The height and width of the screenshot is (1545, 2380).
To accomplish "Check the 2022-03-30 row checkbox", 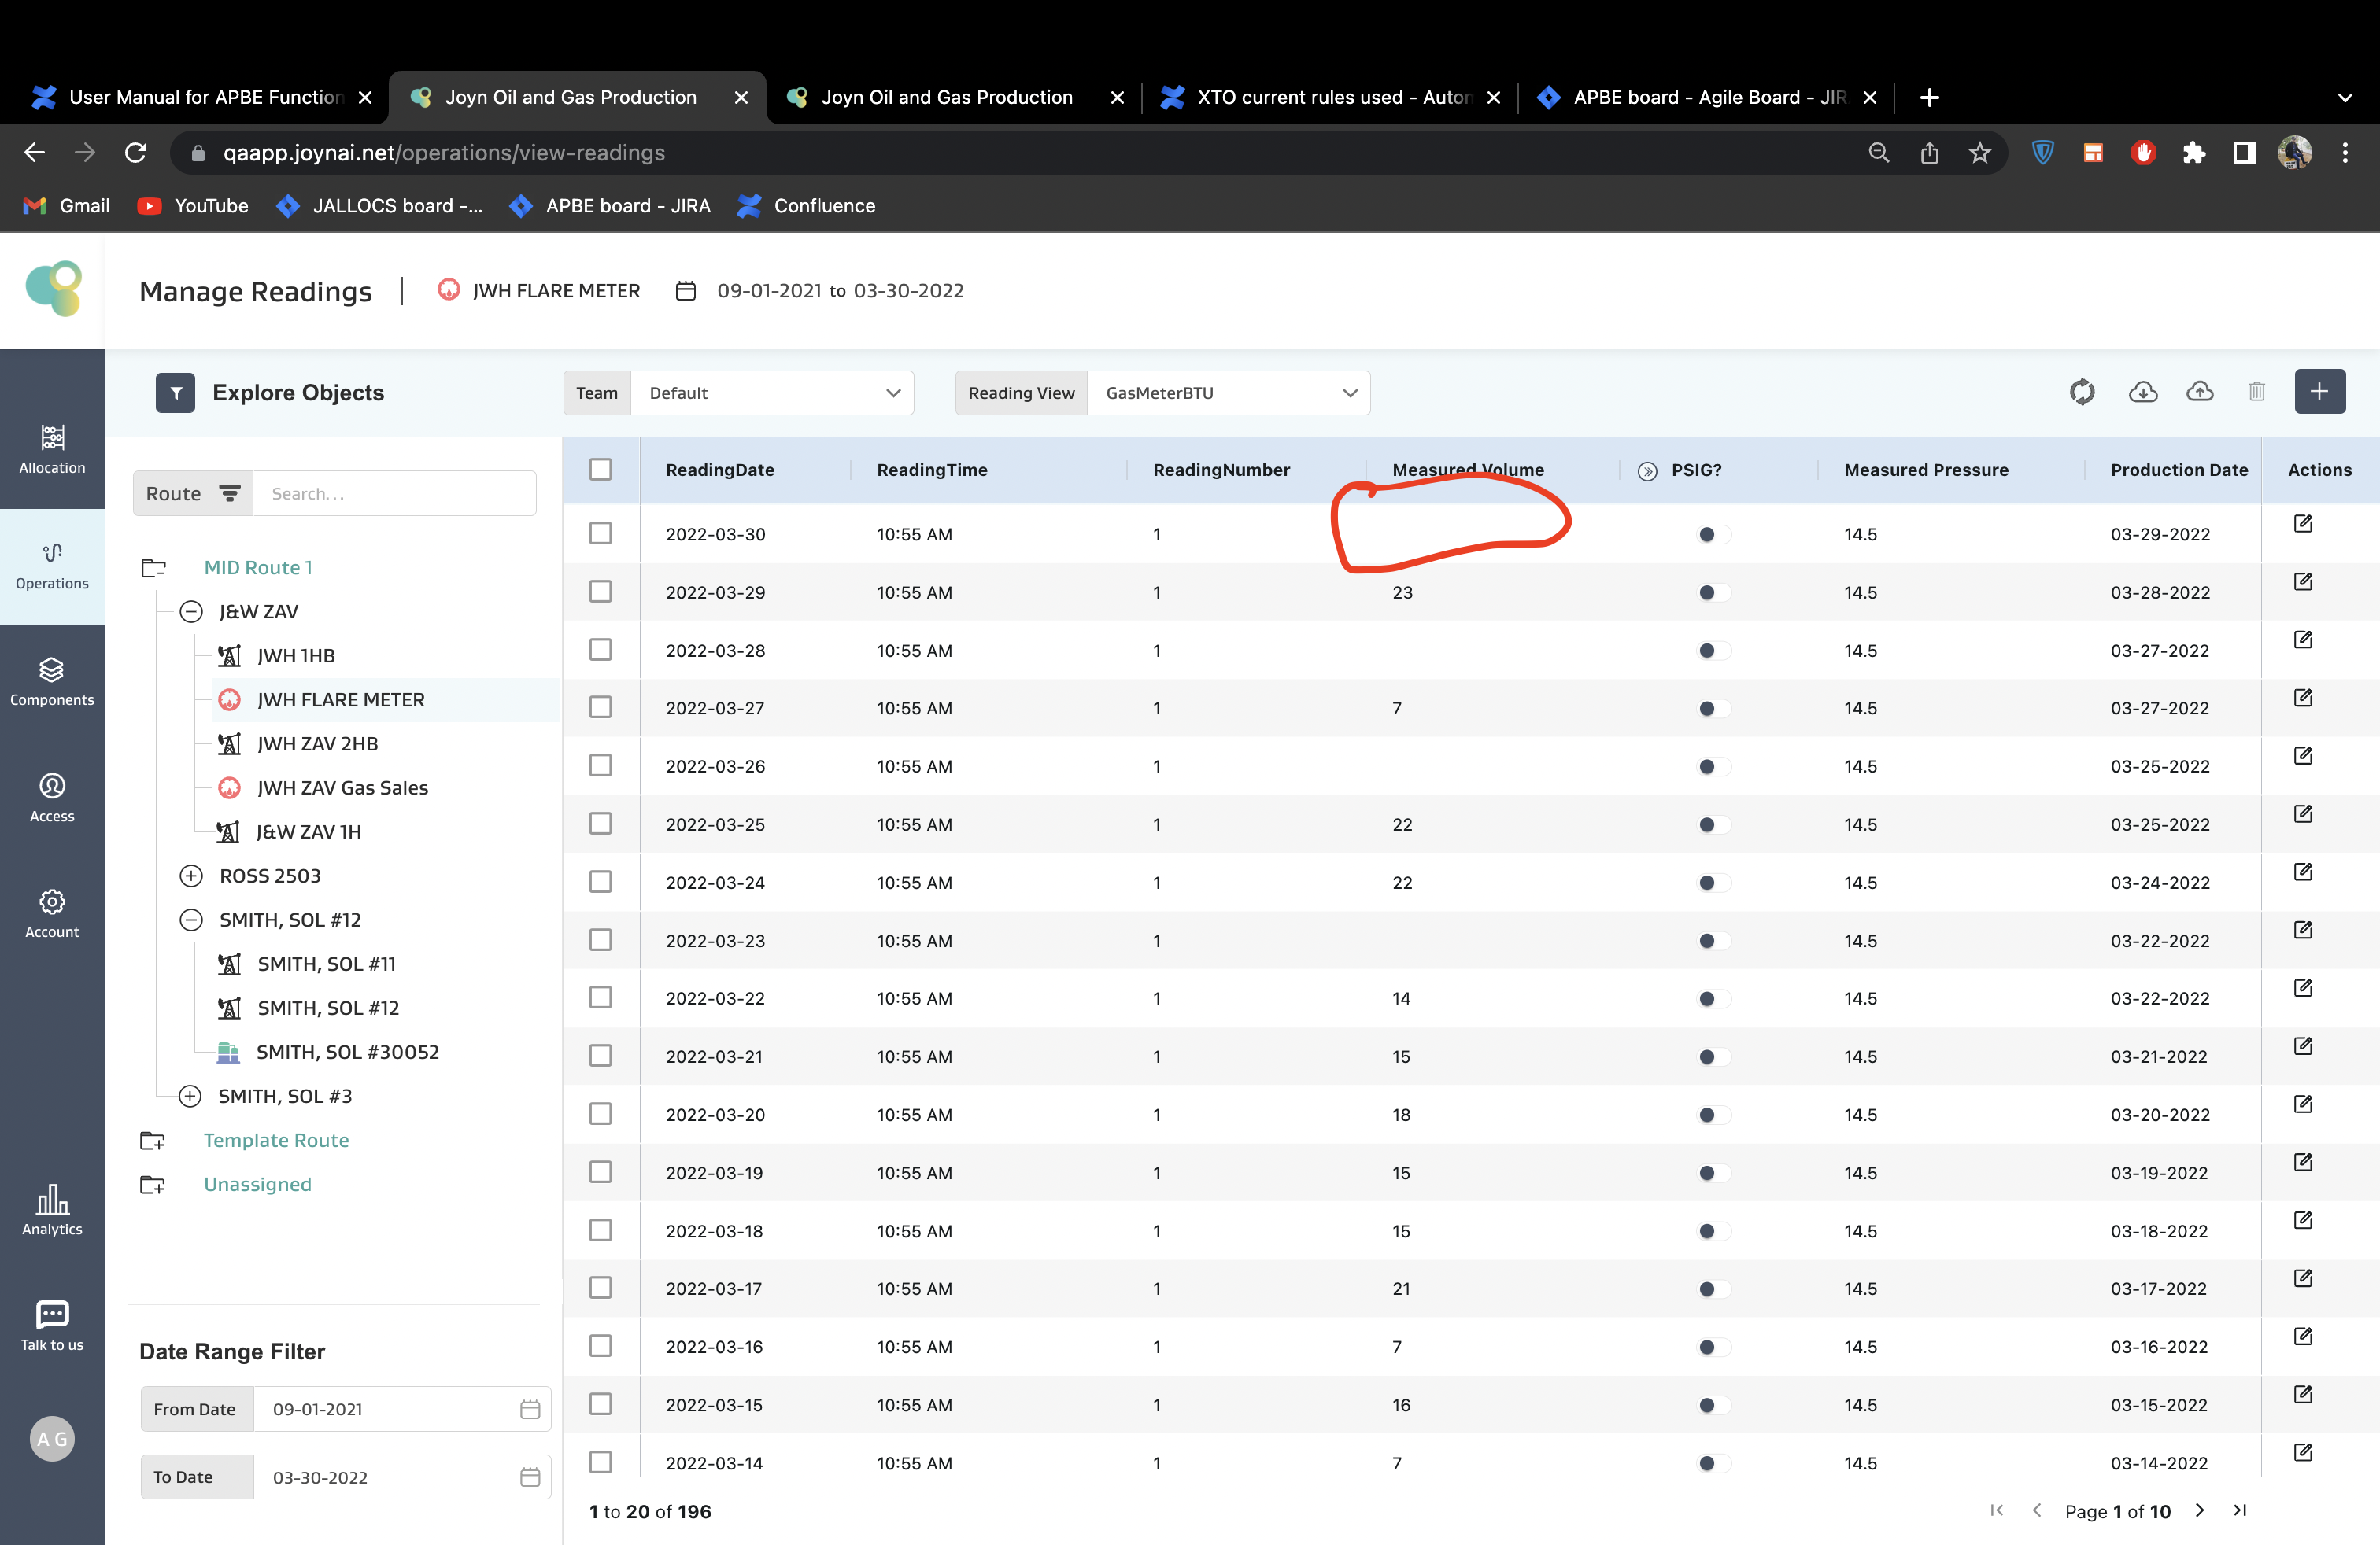I will pyautogui.click(x=600, y=533).
